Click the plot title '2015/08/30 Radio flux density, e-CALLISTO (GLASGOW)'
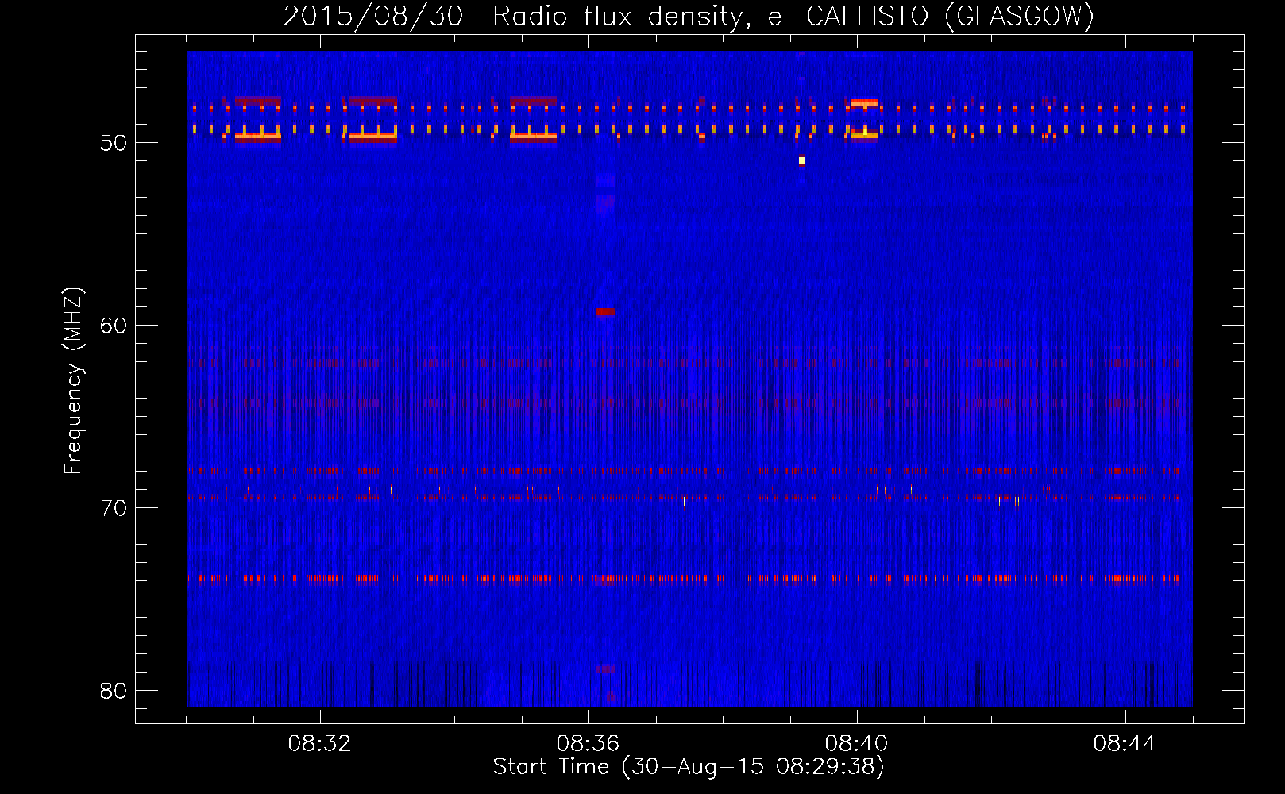The height and width of the screenshot is (794, 1285). (x=689, y=16)
